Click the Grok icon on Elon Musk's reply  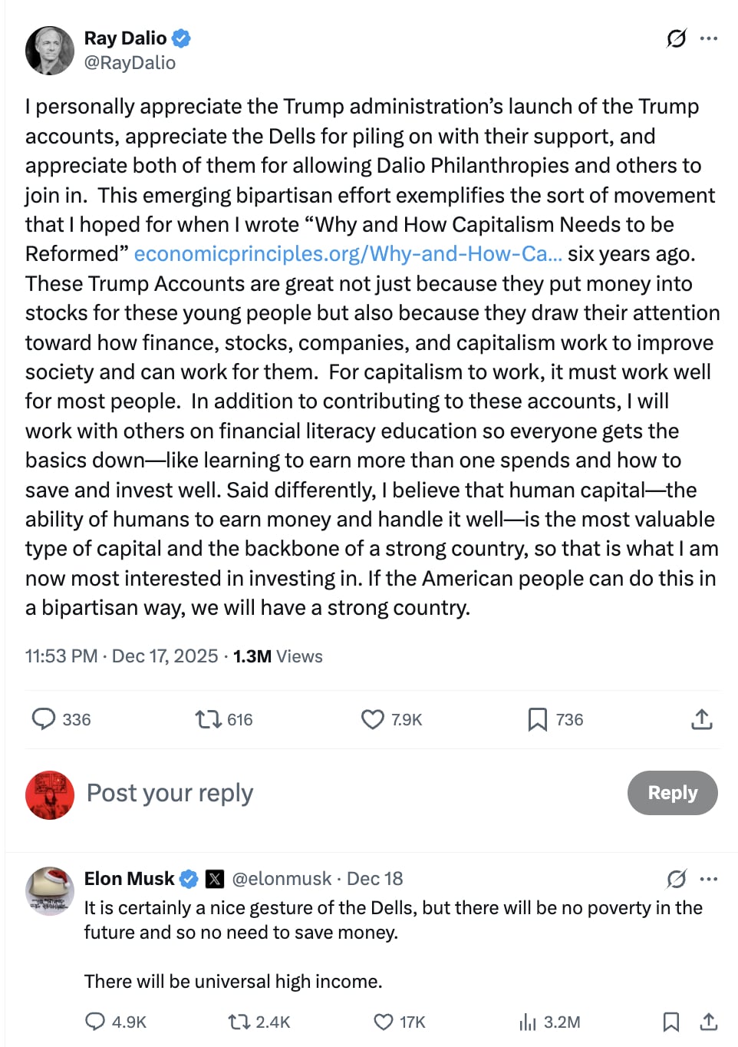[676, 878]
